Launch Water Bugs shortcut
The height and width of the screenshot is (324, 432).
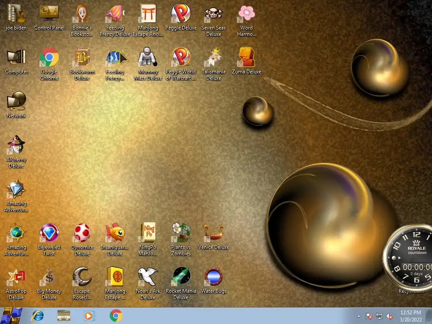pyautogui.click(x=213, y=281)
